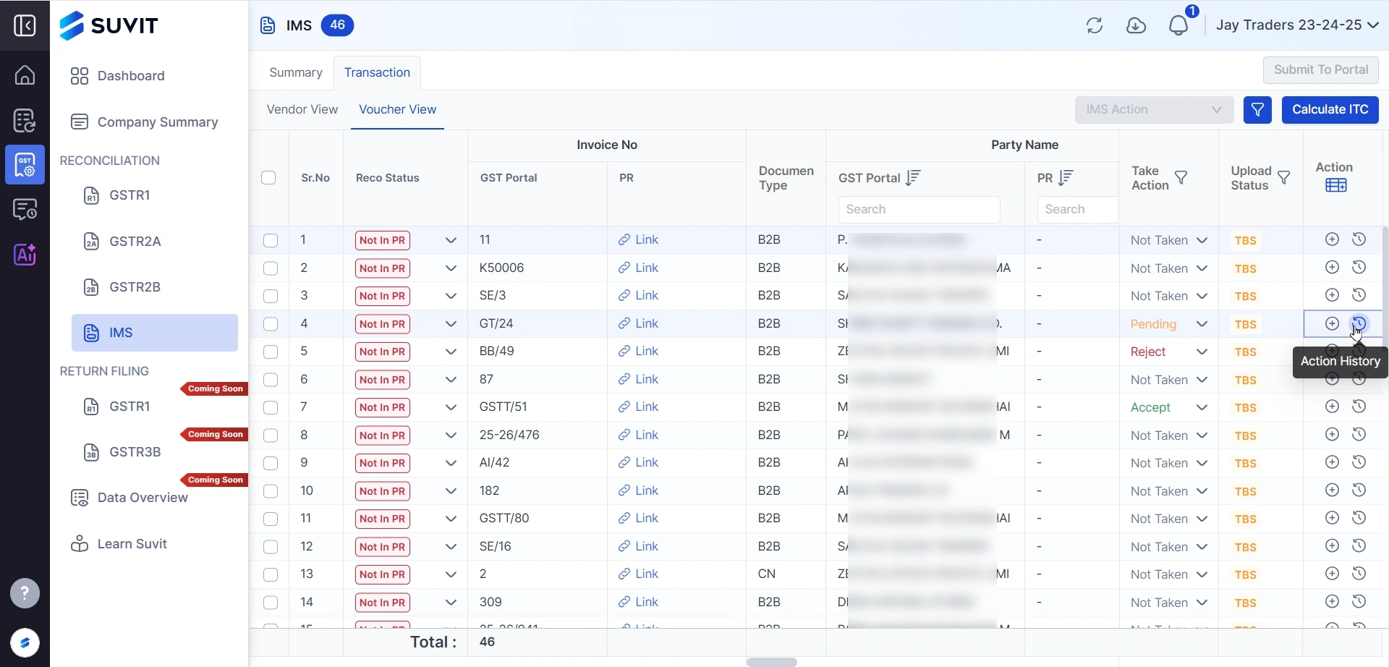Click add action plus icon for row 14

[1332, 602]
